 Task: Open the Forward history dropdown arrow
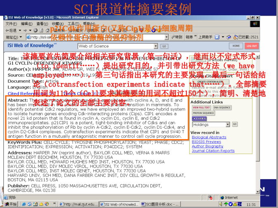[x=30, y=30]
